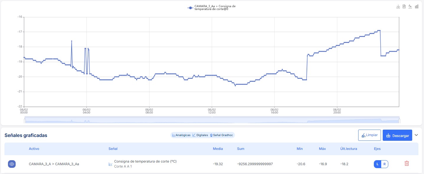The height and width of the screenshot is (174, 424).
Task: Switch chart to bar type icon
Action: point(417,6)
